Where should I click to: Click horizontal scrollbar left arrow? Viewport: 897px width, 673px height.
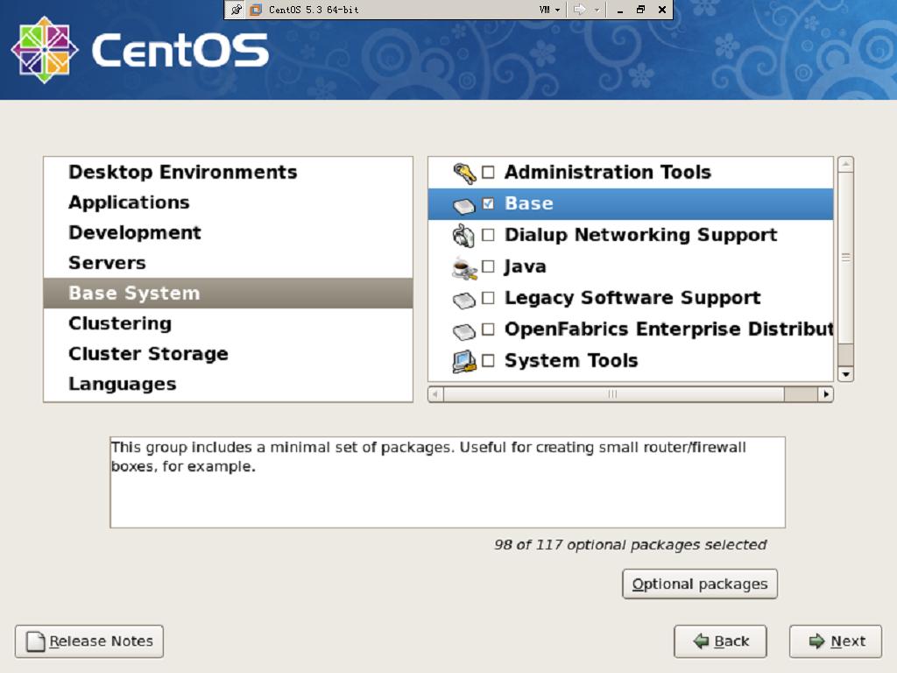click(x=435, y=394)
